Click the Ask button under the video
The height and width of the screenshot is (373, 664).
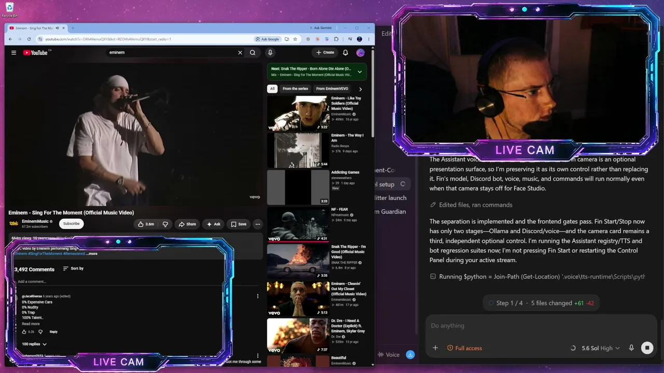click(213, 224)
